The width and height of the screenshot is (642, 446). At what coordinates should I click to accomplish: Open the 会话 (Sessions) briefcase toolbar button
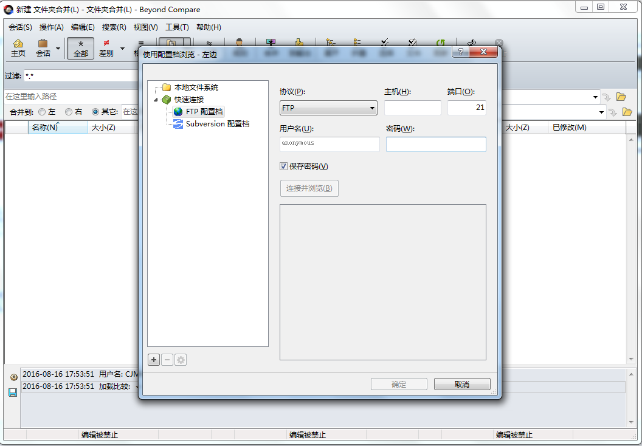43,48
